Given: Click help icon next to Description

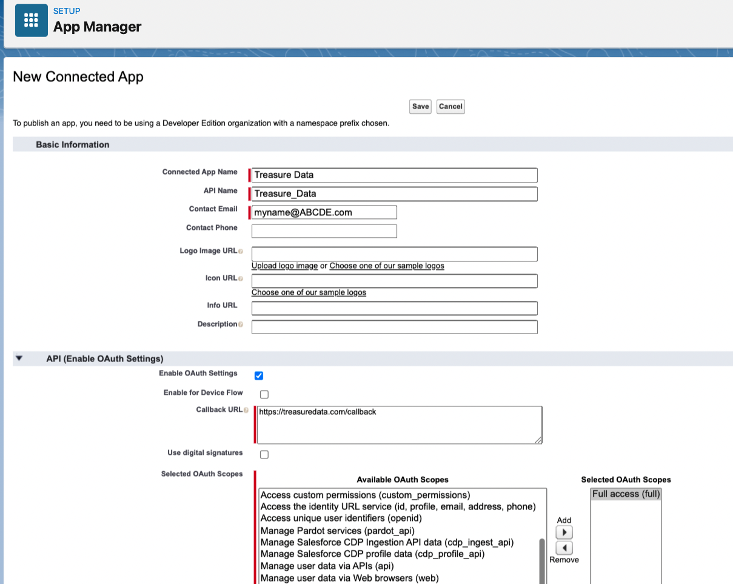Looking at the screenshot, I should pos(241,324).
